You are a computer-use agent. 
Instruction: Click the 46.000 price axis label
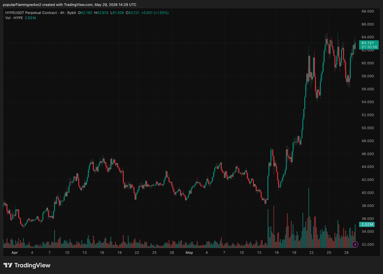click(x=367, y=154)
